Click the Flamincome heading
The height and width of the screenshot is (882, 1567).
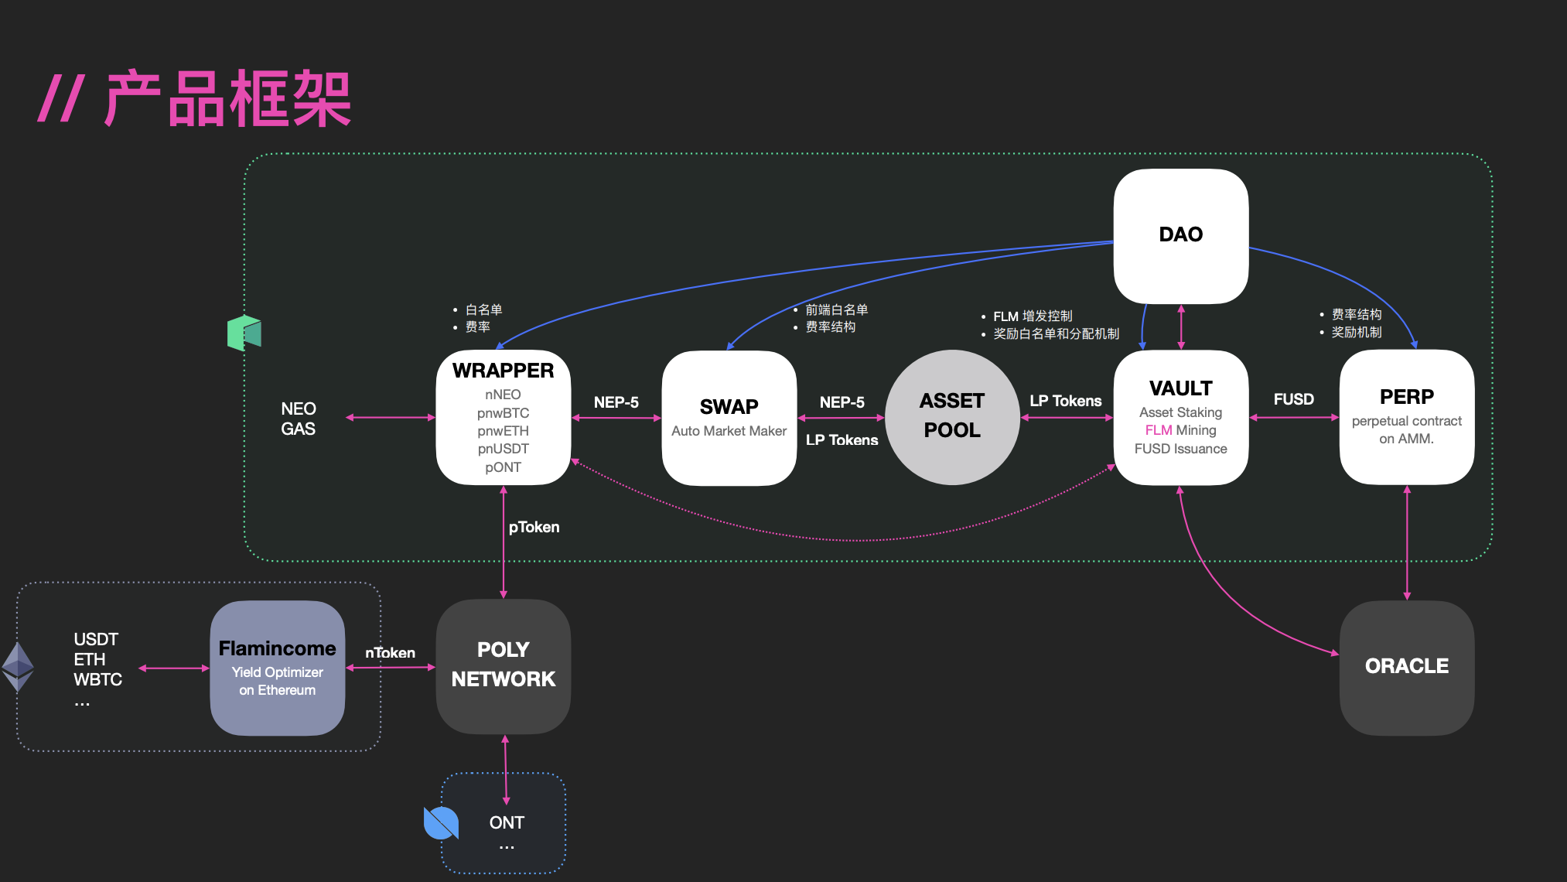pyautogui.click(x=277, y=648)
